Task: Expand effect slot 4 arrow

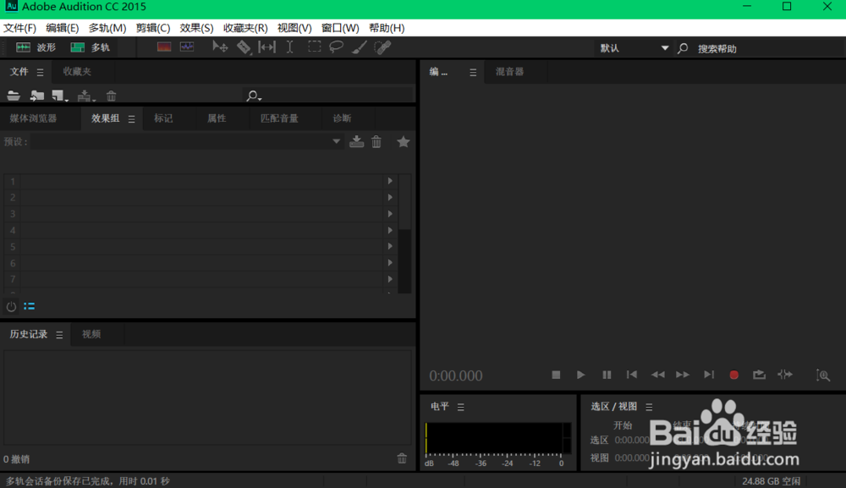Action: [389, 230]
